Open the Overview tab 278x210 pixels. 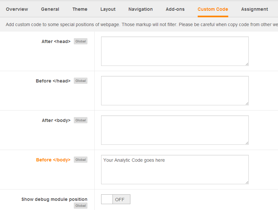[x=17, y=9]
